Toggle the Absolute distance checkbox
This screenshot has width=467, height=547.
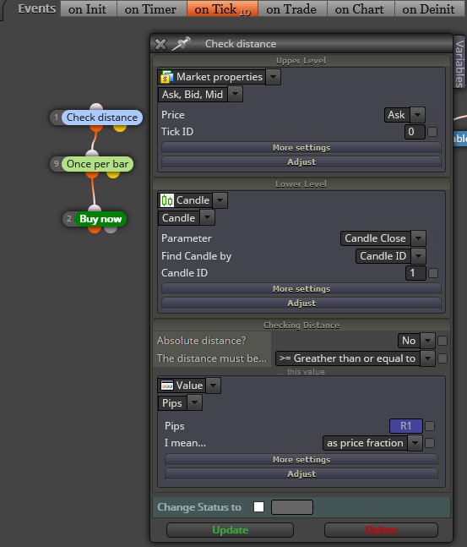click(443, 341)
